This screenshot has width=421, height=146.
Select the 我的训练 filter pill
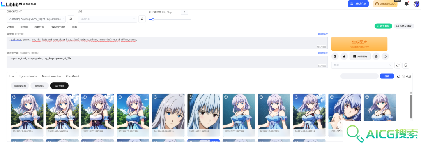point(59,85)
